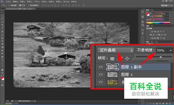174x105 pixels.
Task: Expand the 不透明度 opacity arrow
Action: click(x=171, y=50)
